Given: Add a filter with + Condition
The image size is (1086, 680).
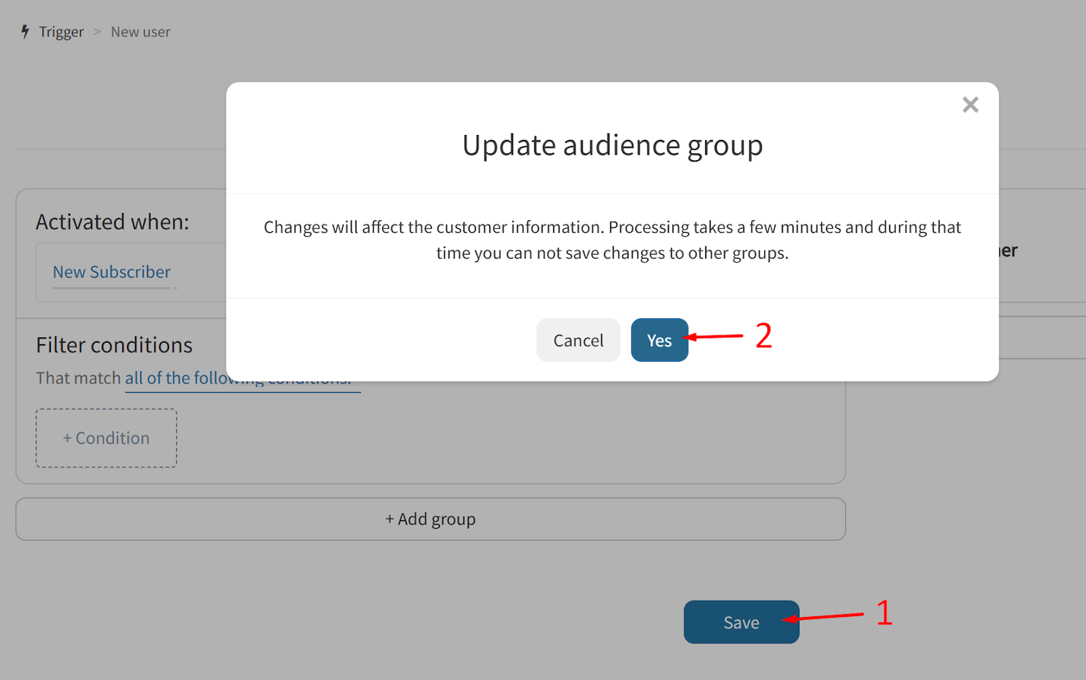Looking at the screenshot, I should [107, 438].
